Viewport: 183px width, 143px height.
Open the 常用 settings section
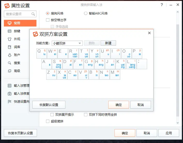coord(20,23)
